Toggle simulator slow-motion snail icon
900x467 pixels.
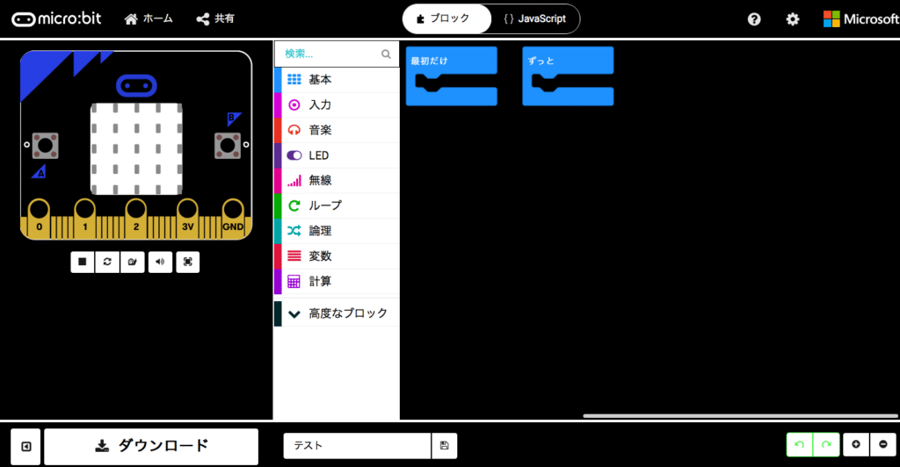[133, 262]
